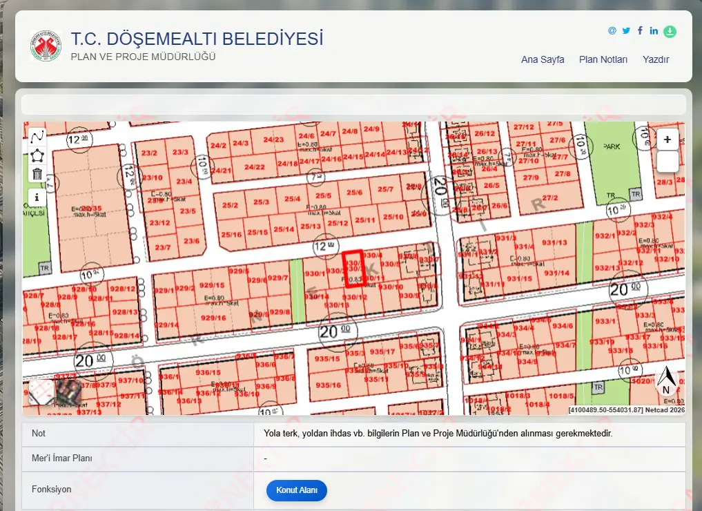Click the Not row label
702x511 pixels.
(x=39, y=434)
